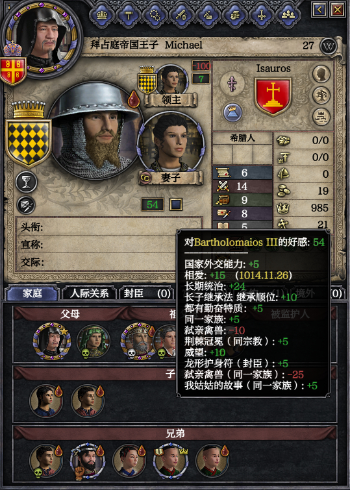
Task: Open the crown realm menu icon
Action: pos(102,15)
